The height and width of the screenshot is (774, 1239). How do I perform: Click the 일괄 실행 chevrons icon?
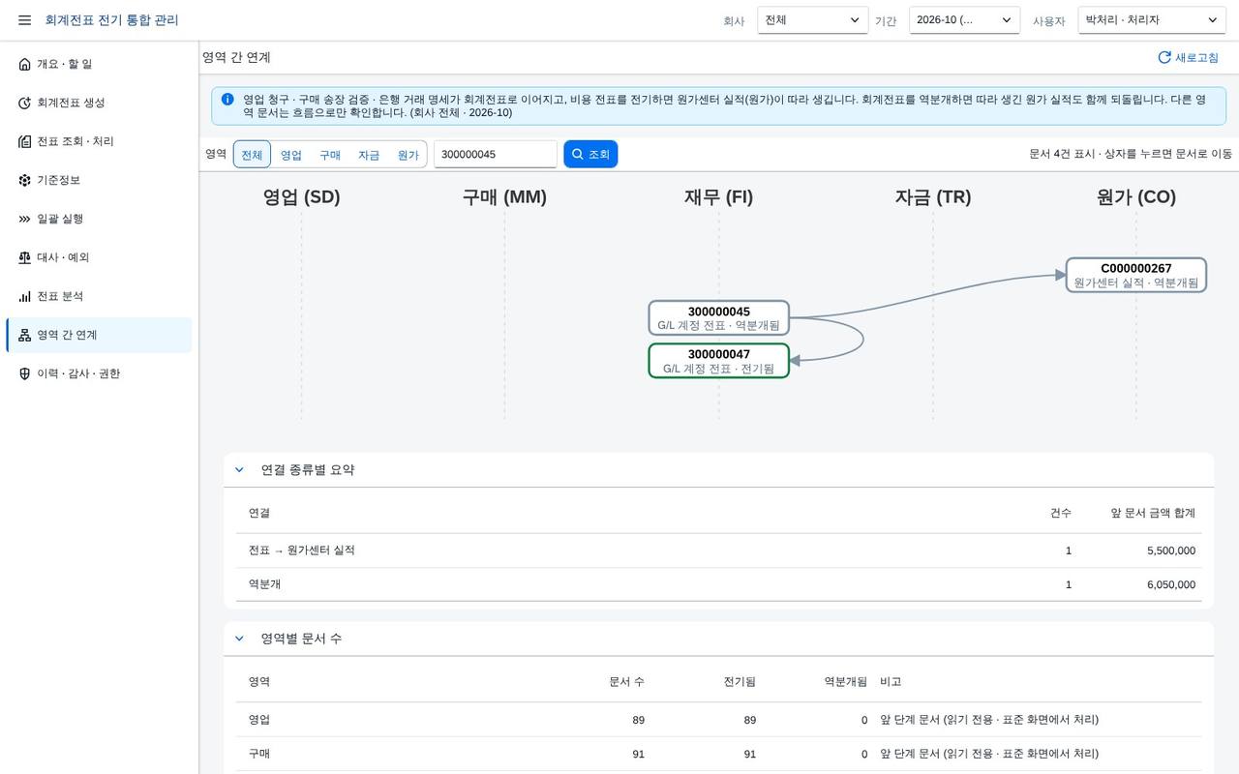tap(25, 219)
